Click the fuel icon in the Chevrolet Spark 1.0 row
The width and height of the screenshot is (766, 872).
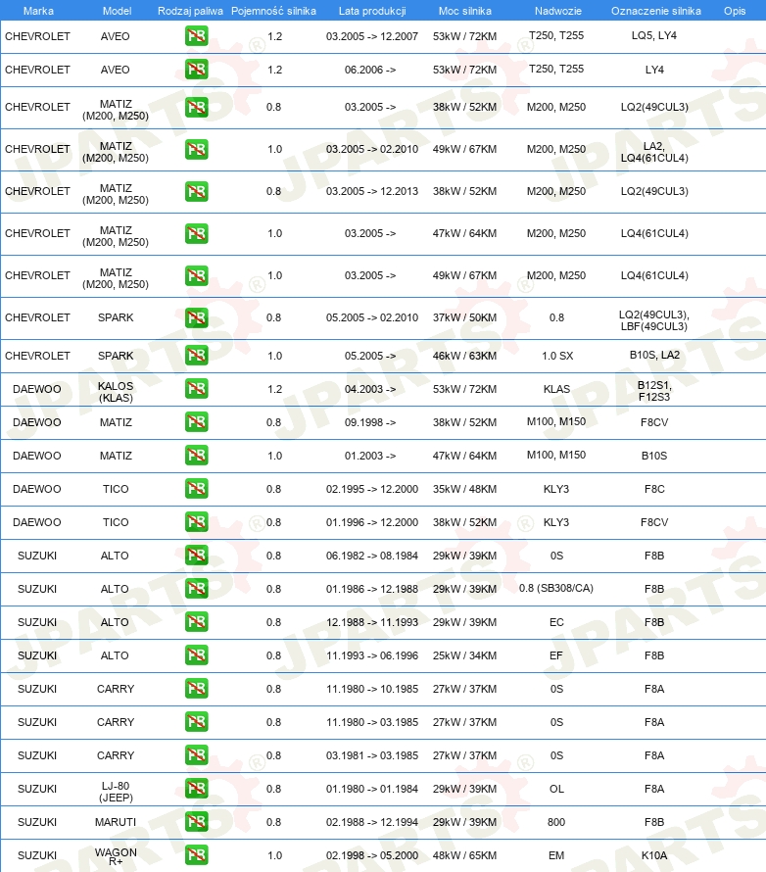(x=196, y=356)
